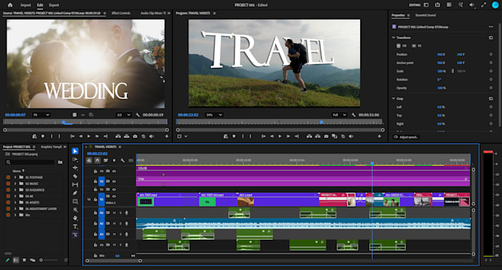Toggle Position keyframe stopwatch
502x270 pixels.
(491, 55)
